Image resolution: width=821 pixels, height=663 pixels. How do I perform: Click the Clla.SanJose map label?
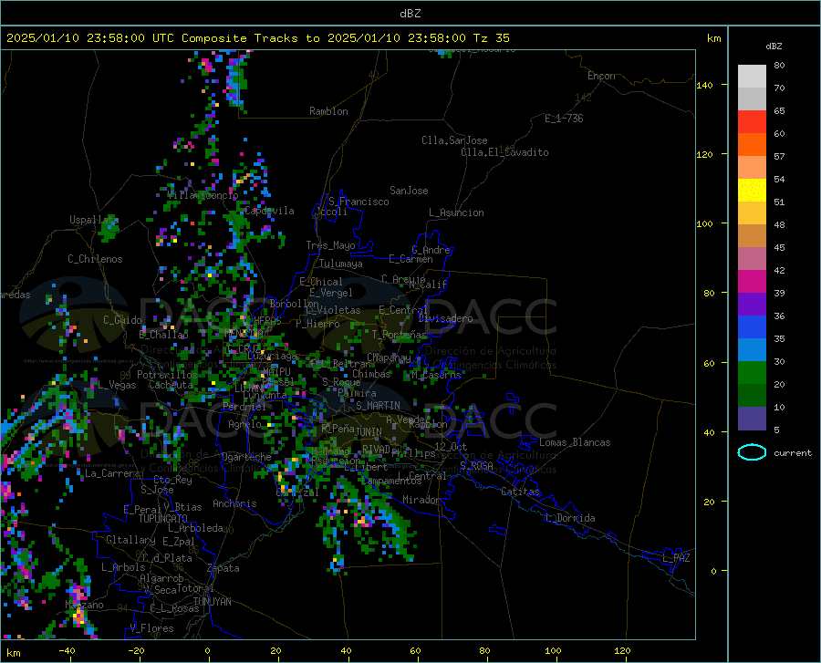click(454, 140)
